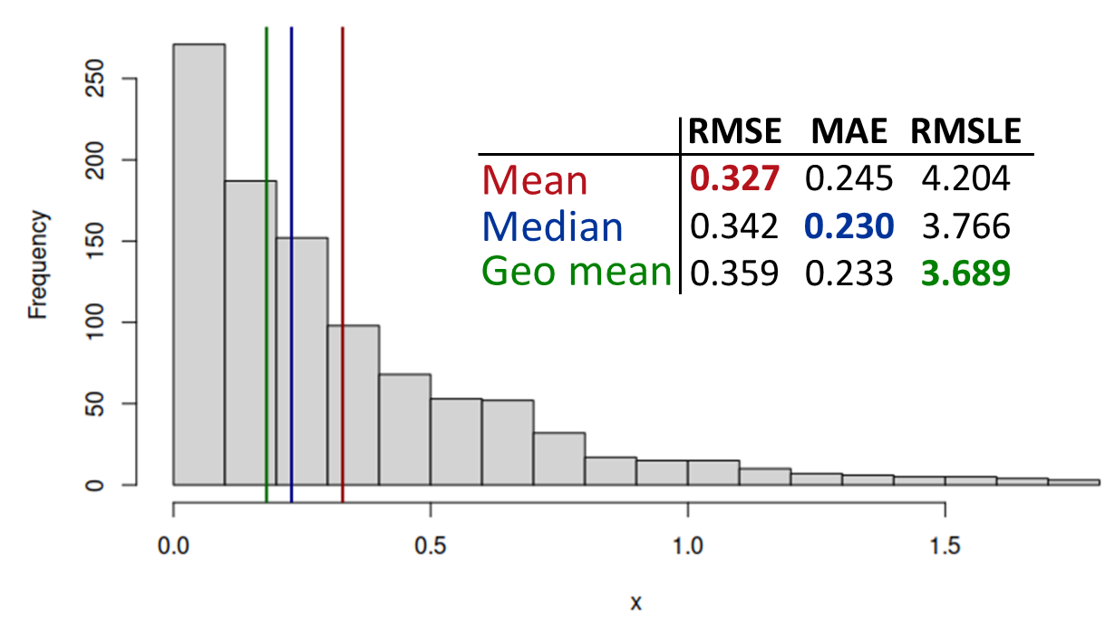Image resolution: width=1115 pixels, height=623 pixels.
Task: Select the RMSE column header
Action: (735, 132)
